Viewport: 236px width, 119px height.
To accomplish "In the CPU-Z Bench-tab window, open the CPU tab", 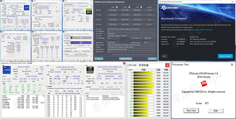I will click(x=65, y=34).
